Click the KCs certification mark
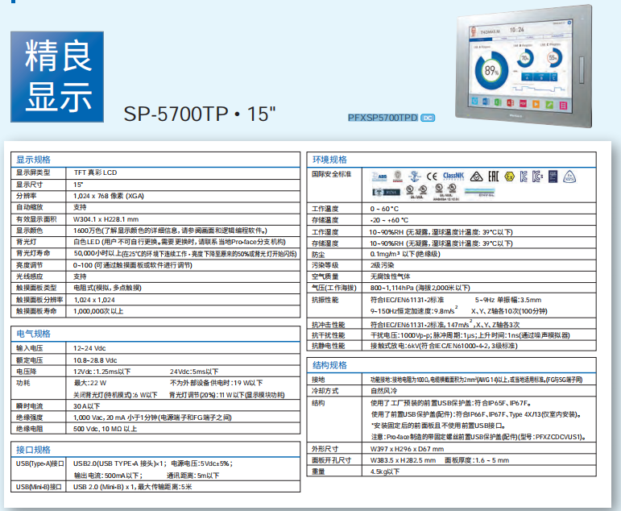The image size is (621, 511). (x=537, y=177)
